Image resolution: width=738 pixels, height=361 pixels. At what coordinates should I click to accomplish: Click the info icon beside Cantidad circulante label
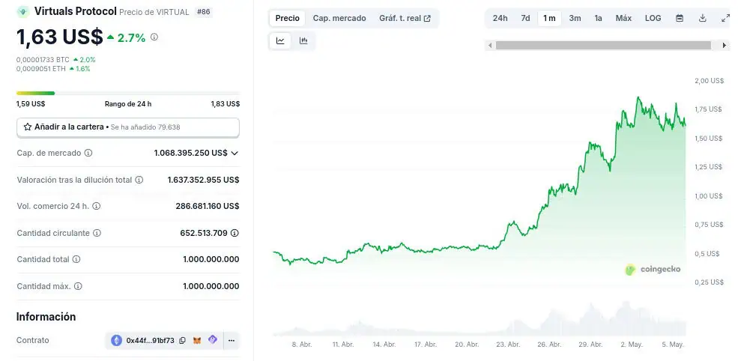97,233
